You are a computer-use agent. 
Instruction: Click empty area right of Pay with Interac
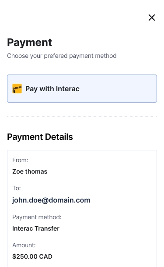[x=119, y=89]
